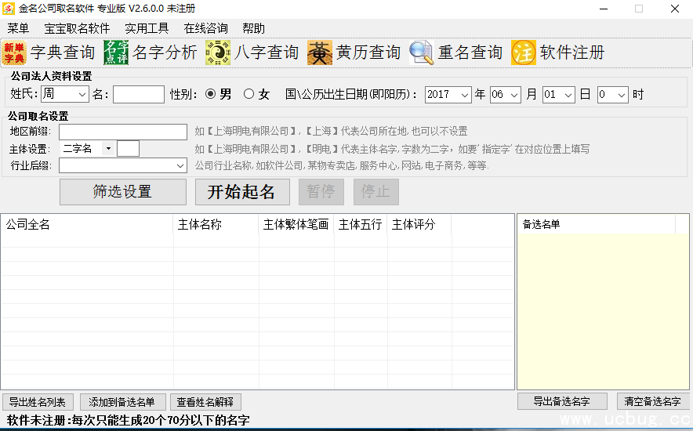Click the 主体名称 column header

(216, 224)
